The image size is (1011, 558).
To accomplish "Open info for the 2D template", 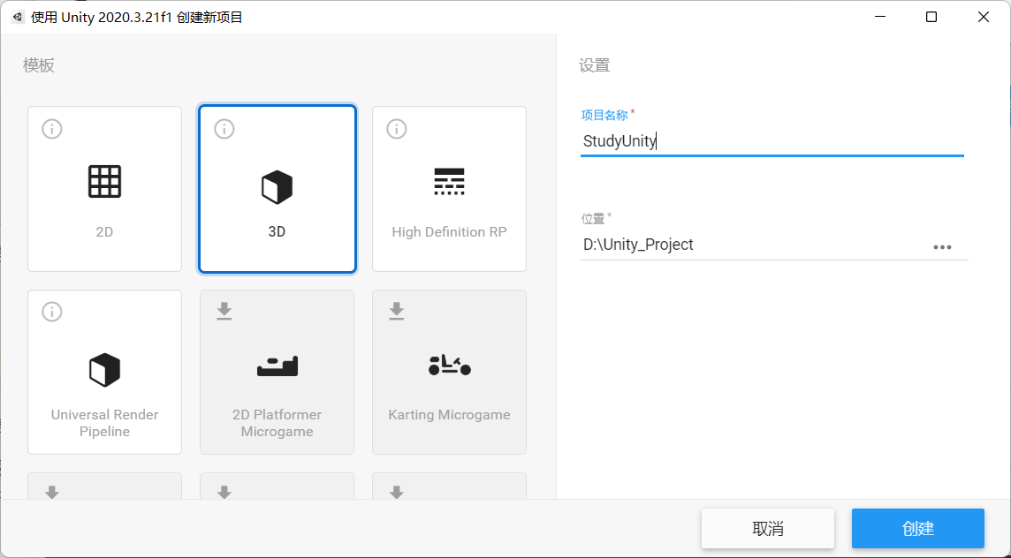I will [52, 129].
